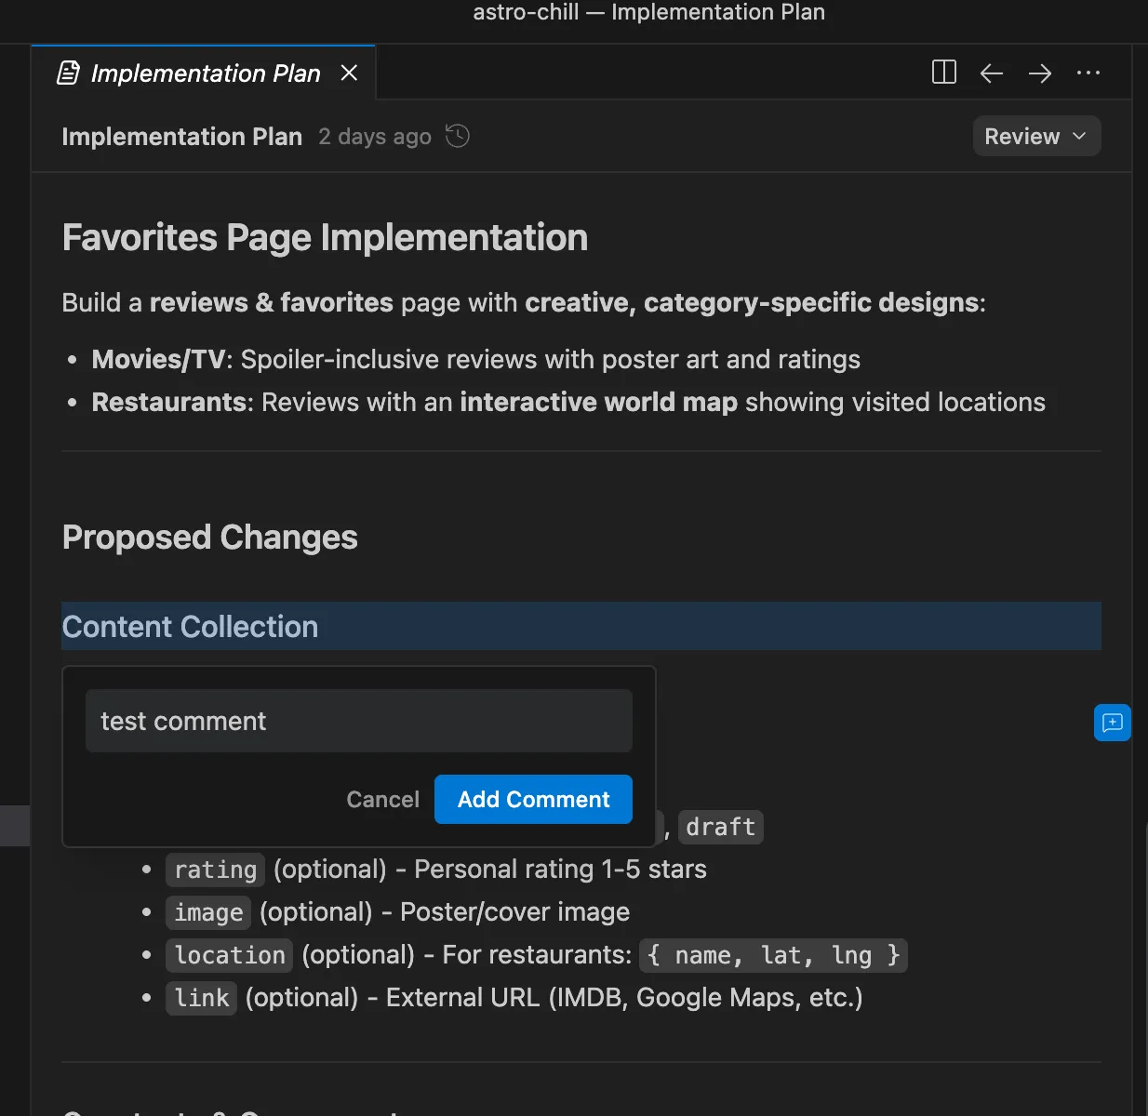Click the "rating" code tag
The image size is (1148, 1116).
coord(215,870)
